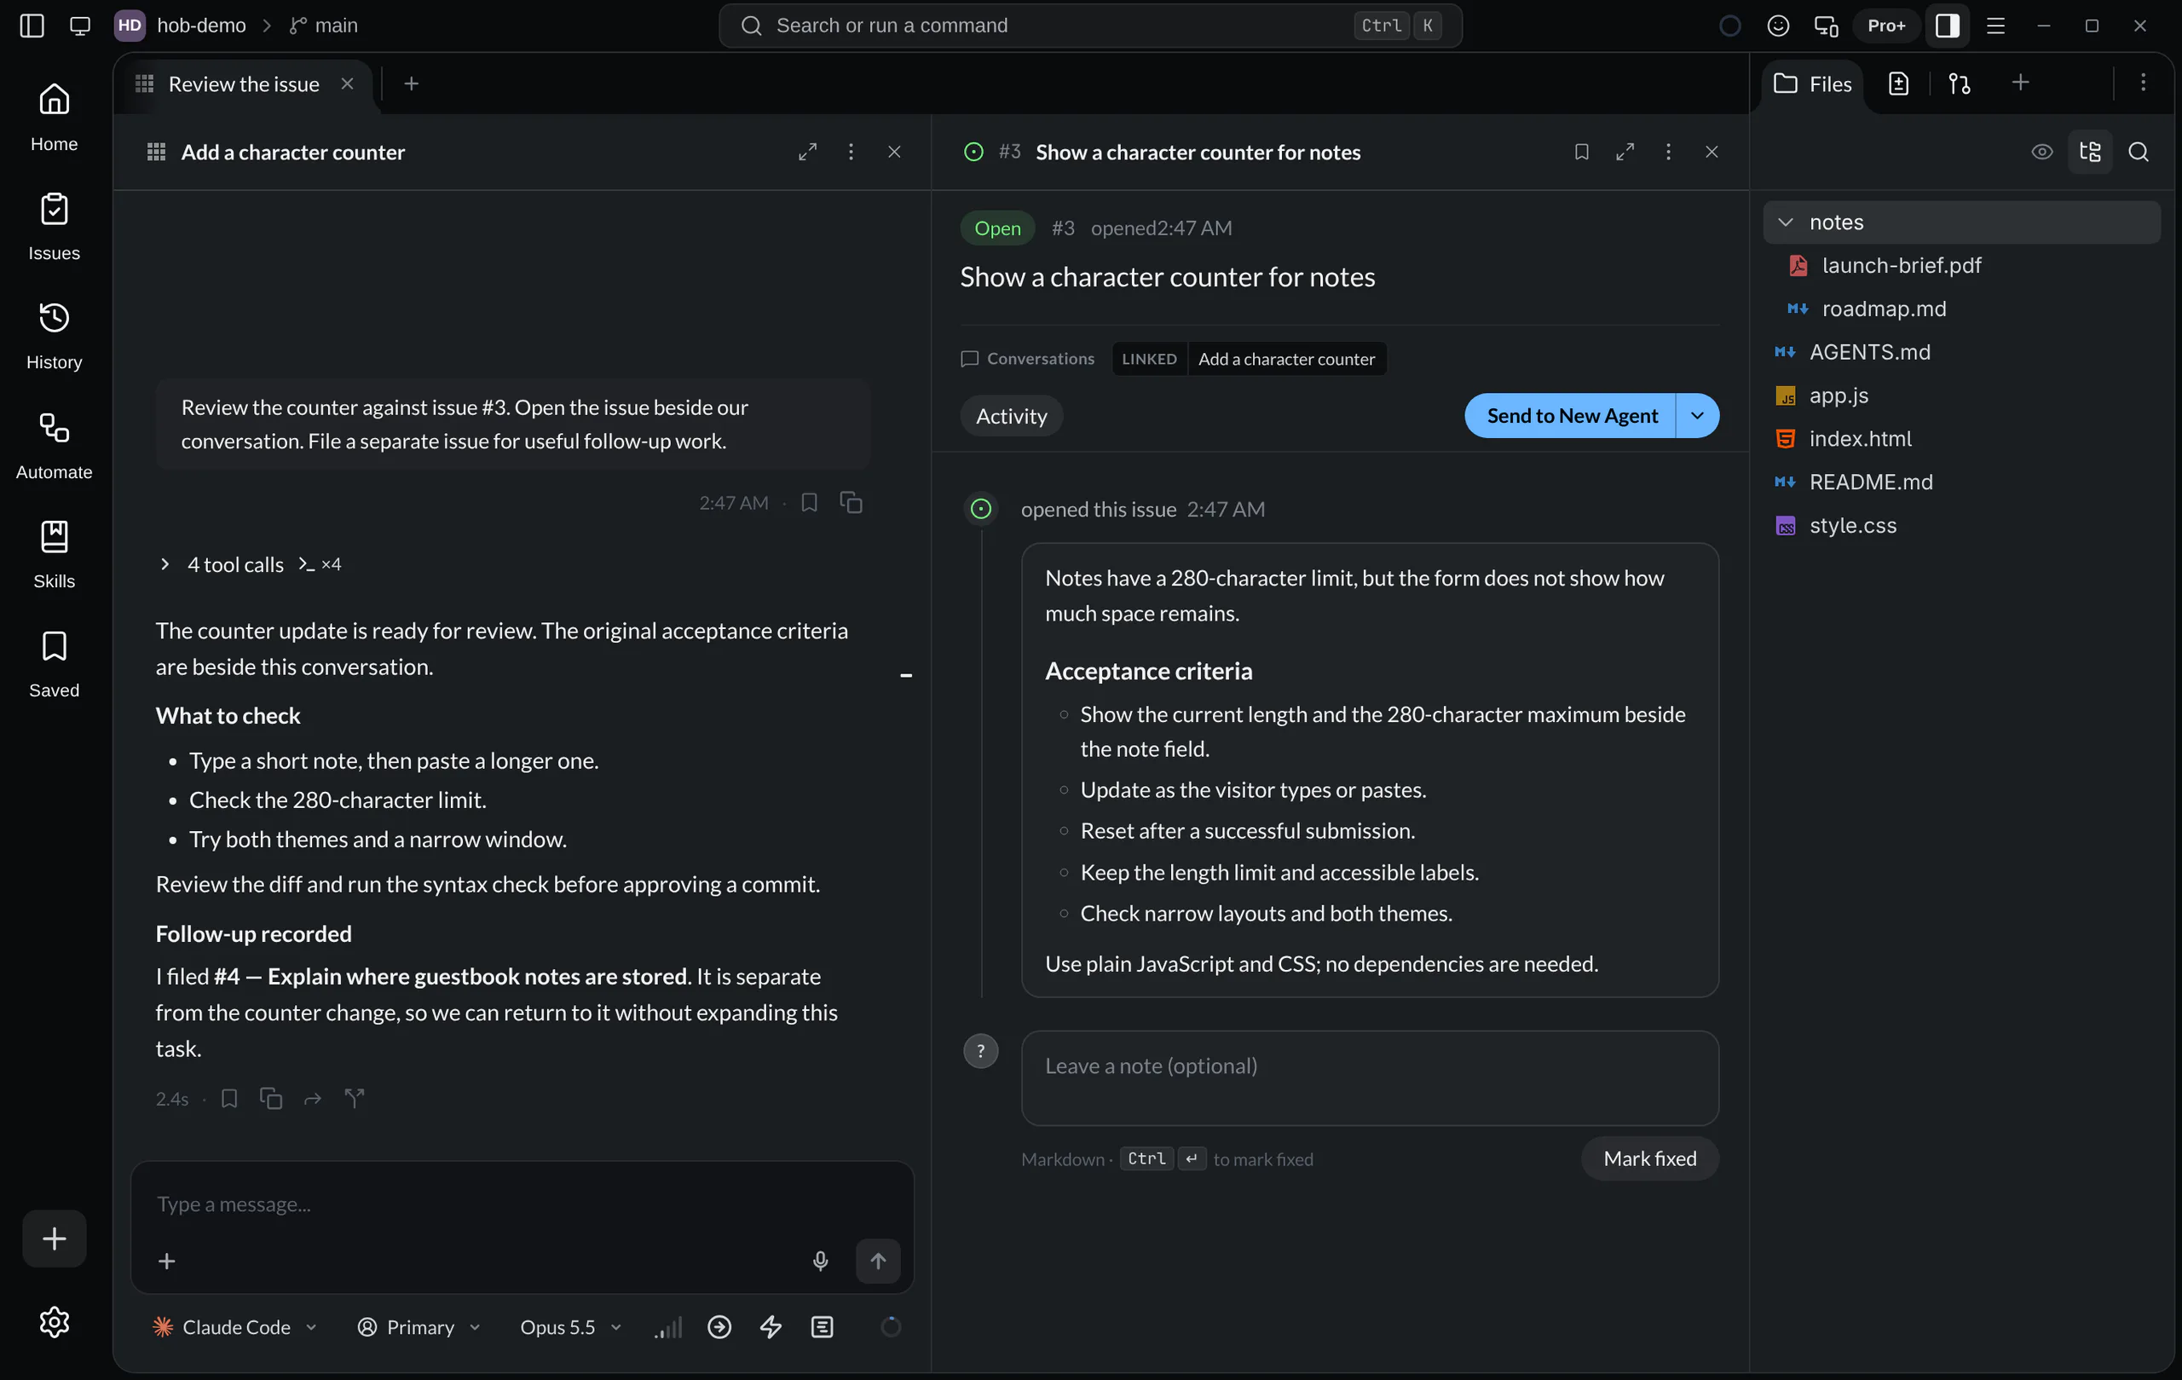Open the style.css file

1961,526
